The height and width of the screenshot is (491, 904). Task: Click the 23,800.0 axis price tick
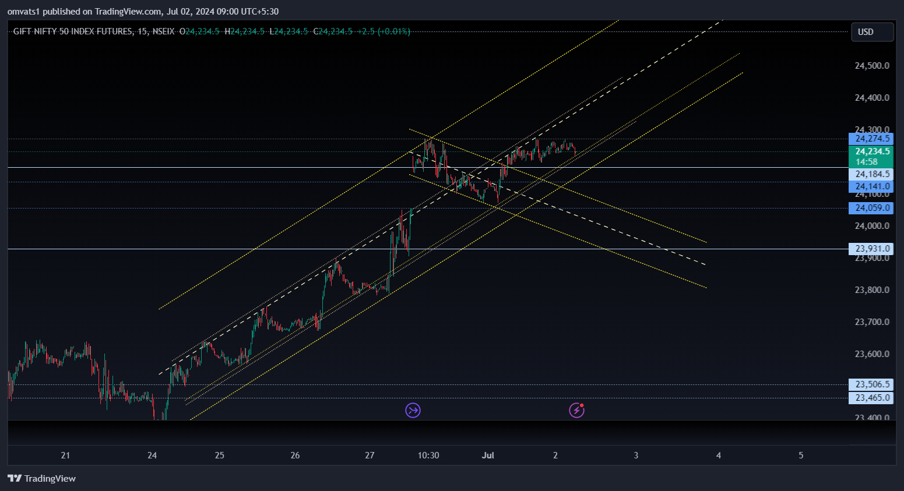click(x=872, y=290)
